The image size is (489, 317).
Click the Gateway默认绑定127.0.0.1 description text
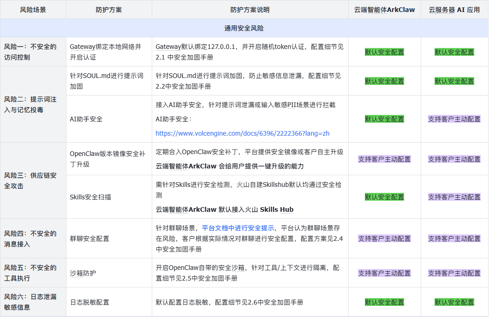coord(250,52)
